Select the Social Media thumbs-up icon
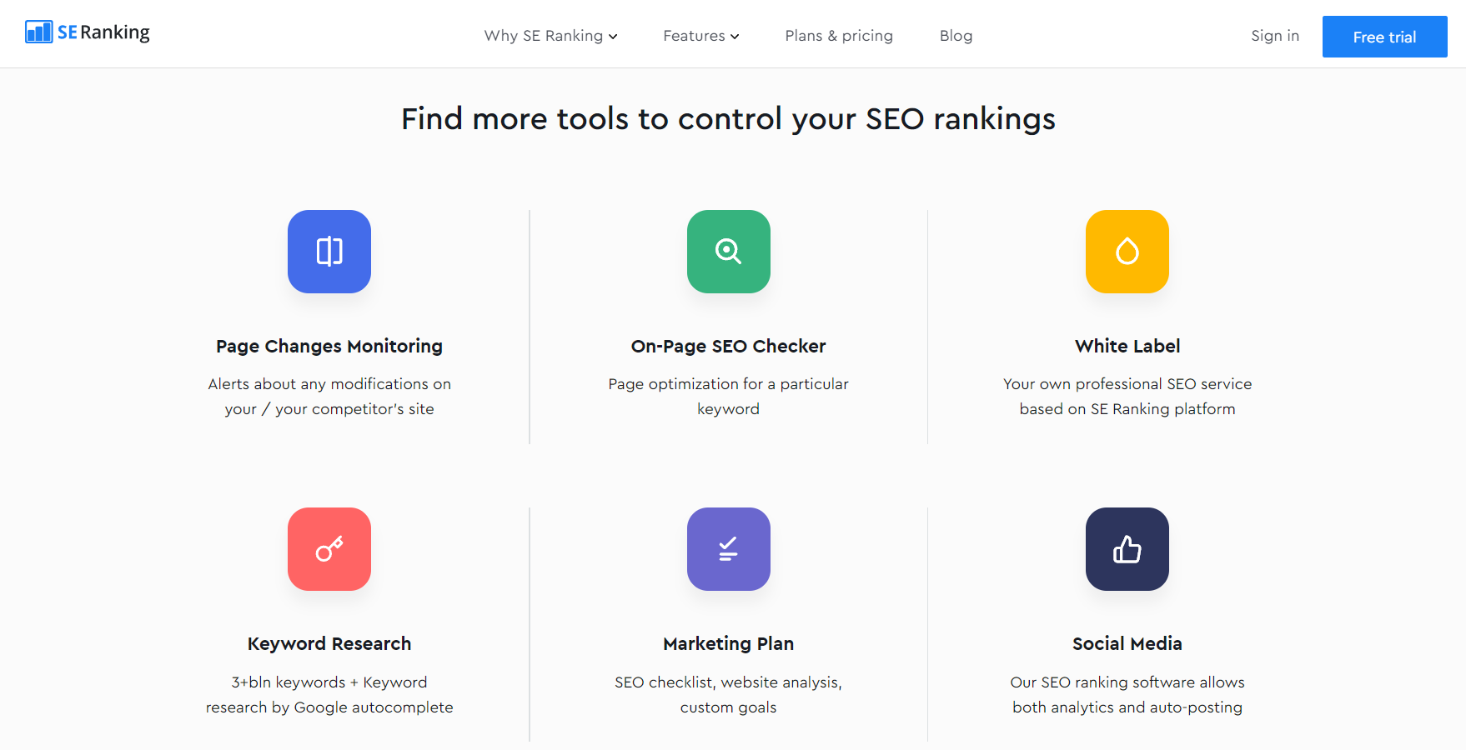This screenshot has width=1466, height=750. [1127, 548]
